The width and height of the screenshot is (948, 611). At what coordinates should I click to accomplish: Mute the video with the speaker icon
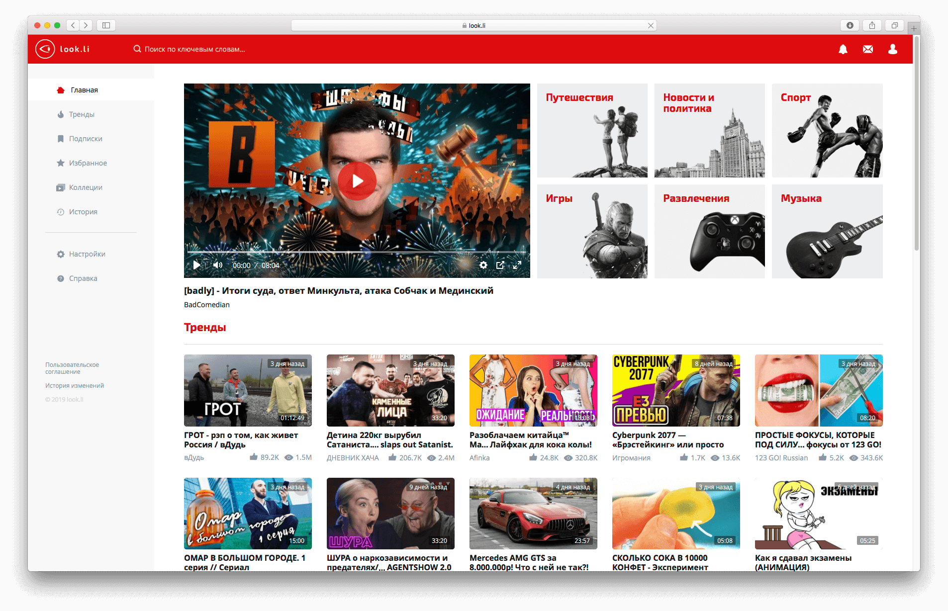pyautogui.click(x=217, y=265)
